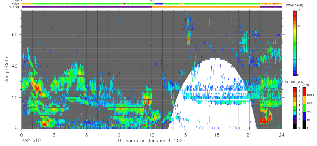Image resolution: width=317 pixels, height=146 pixels.
Task: Click the 9 tick on the UT hours axis
Action: pos(119,135)
